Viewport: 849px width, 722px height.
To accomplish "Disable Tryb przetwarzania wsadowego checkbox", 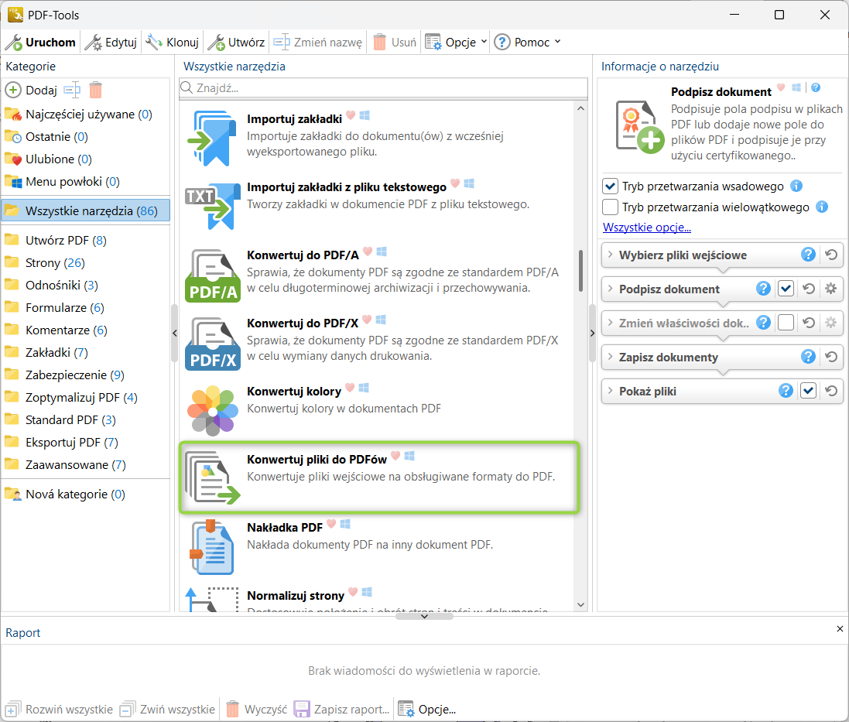I will (x=610, y=186).
